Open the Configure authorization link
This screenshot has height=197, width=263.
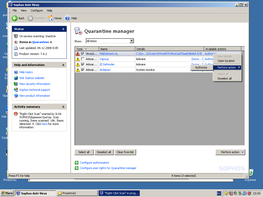(95, 163)
